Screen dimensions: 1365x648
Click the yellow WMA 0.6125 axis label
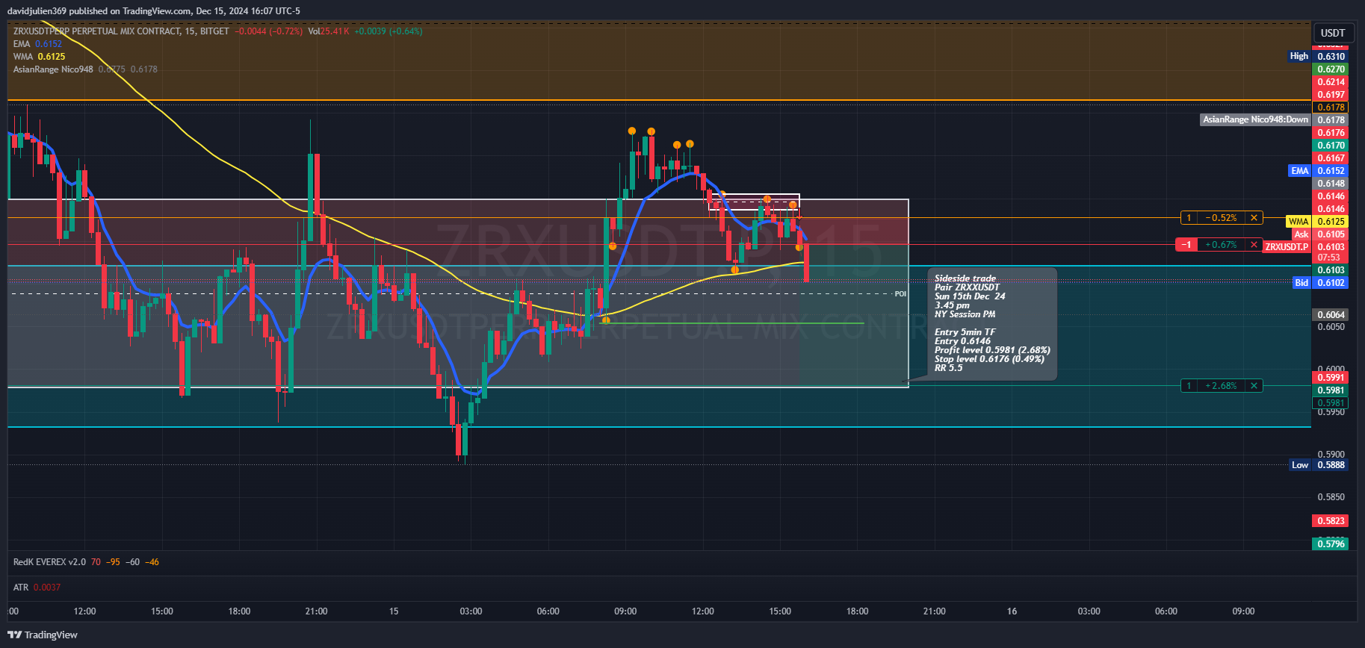point(1318,222)
